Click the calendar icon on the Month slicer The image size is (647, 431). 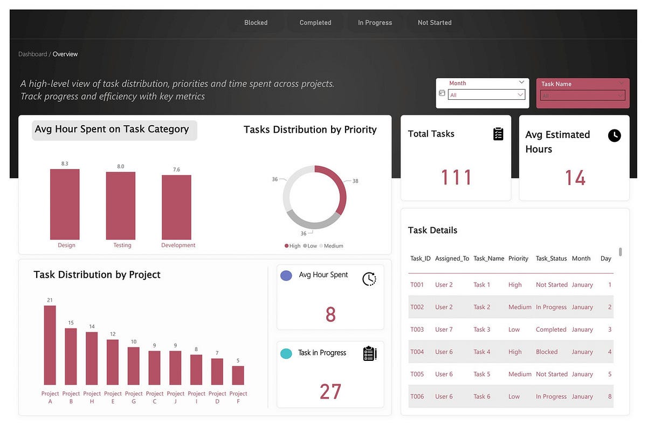pos(442,93)
